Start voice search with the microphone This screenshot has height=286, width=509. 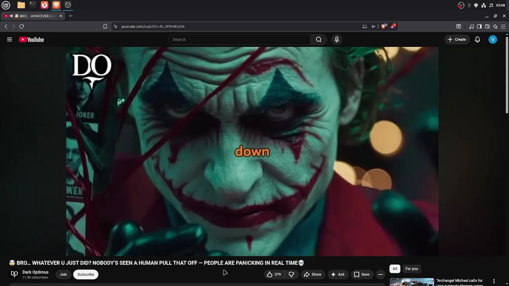pos(337,39)
